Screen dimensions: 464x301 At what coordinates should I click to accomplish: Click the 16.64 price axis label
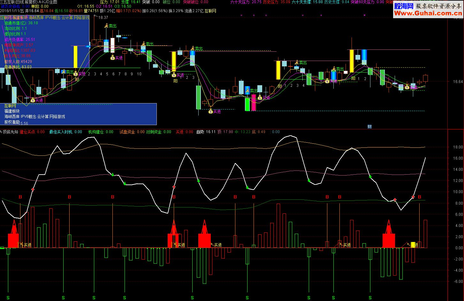[x=458, y=82]
